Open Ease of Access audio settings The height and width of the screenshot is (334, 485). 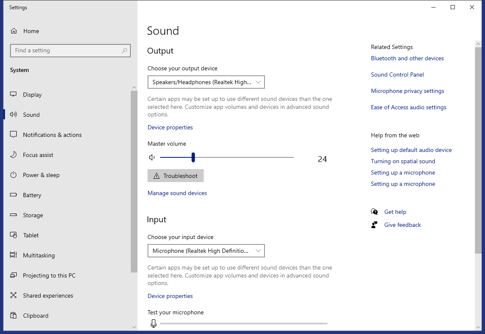[x=409, y=108]
